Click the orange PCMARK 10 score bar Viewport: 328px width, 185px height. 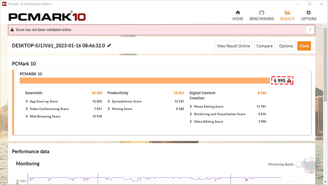145,81
